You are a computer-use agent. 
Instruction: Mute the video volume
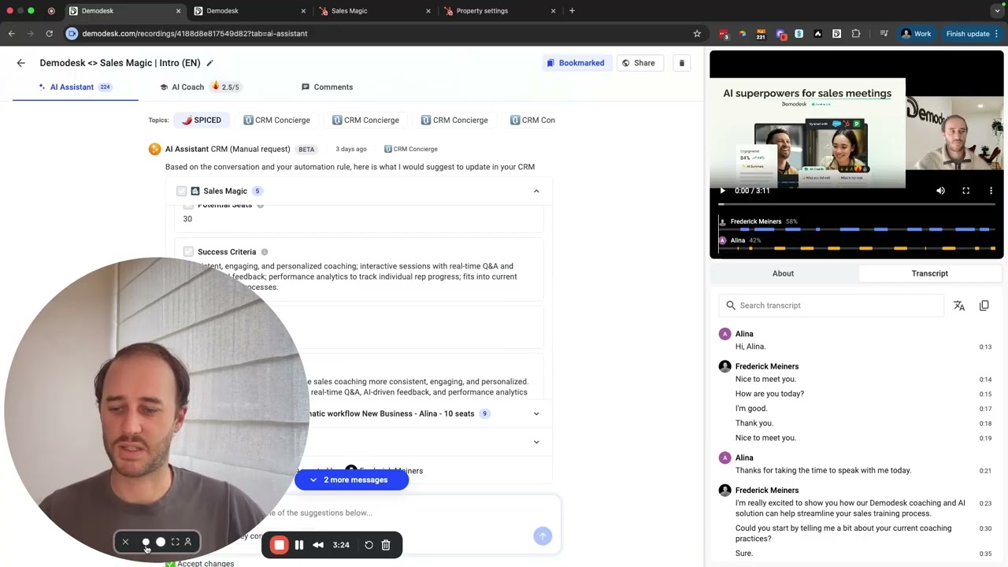(940, 191)
